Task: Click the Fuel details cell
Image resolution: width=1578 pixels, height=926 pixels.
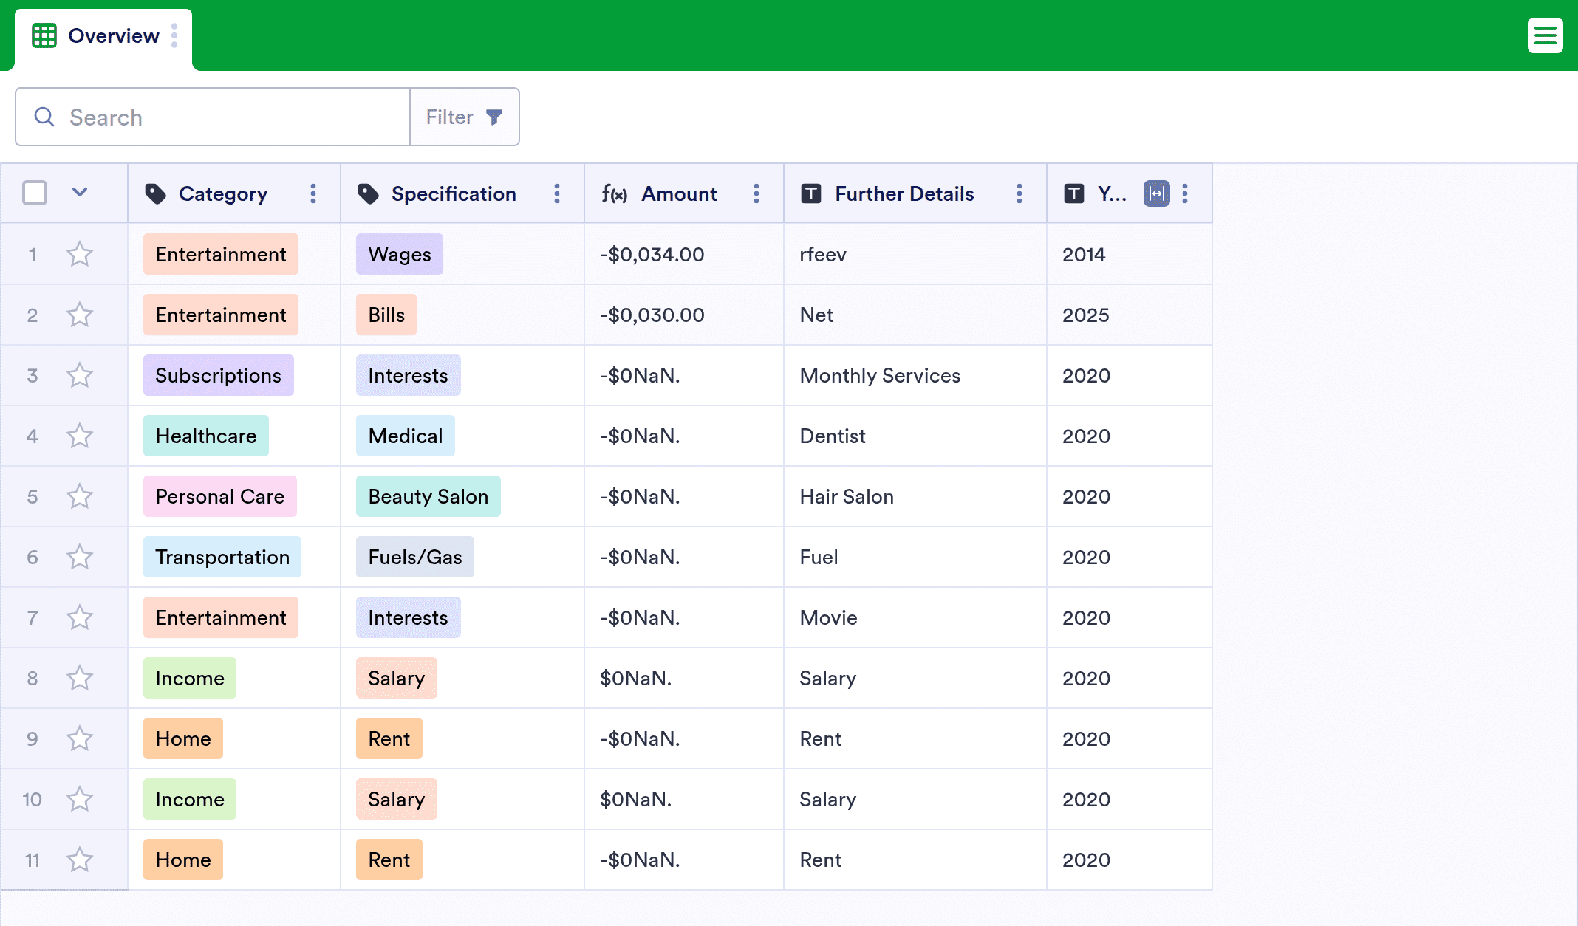Action: tap(915, 557)
